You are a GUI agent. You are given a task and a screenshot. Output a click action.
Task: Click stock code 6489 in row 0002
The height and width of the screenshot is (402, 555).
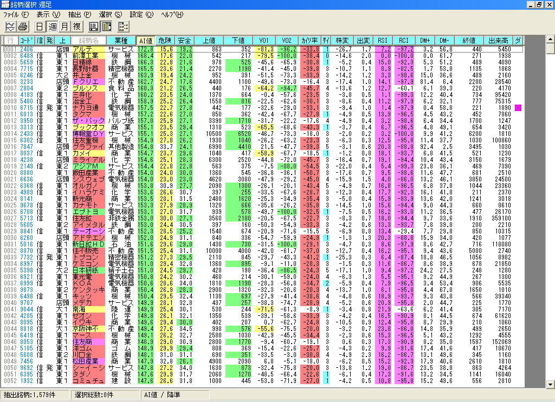coord(27,56)
